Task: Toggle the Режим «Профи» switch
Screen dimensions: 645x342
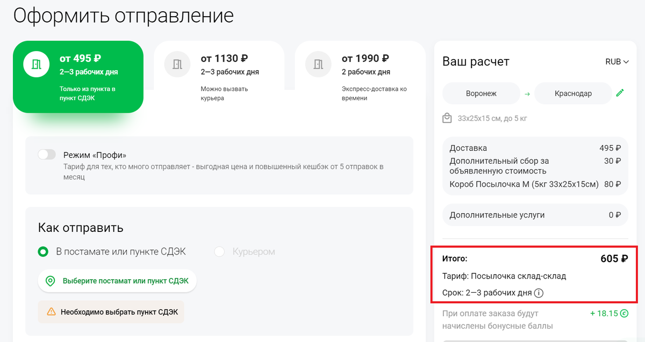Action: click(47, 155)
